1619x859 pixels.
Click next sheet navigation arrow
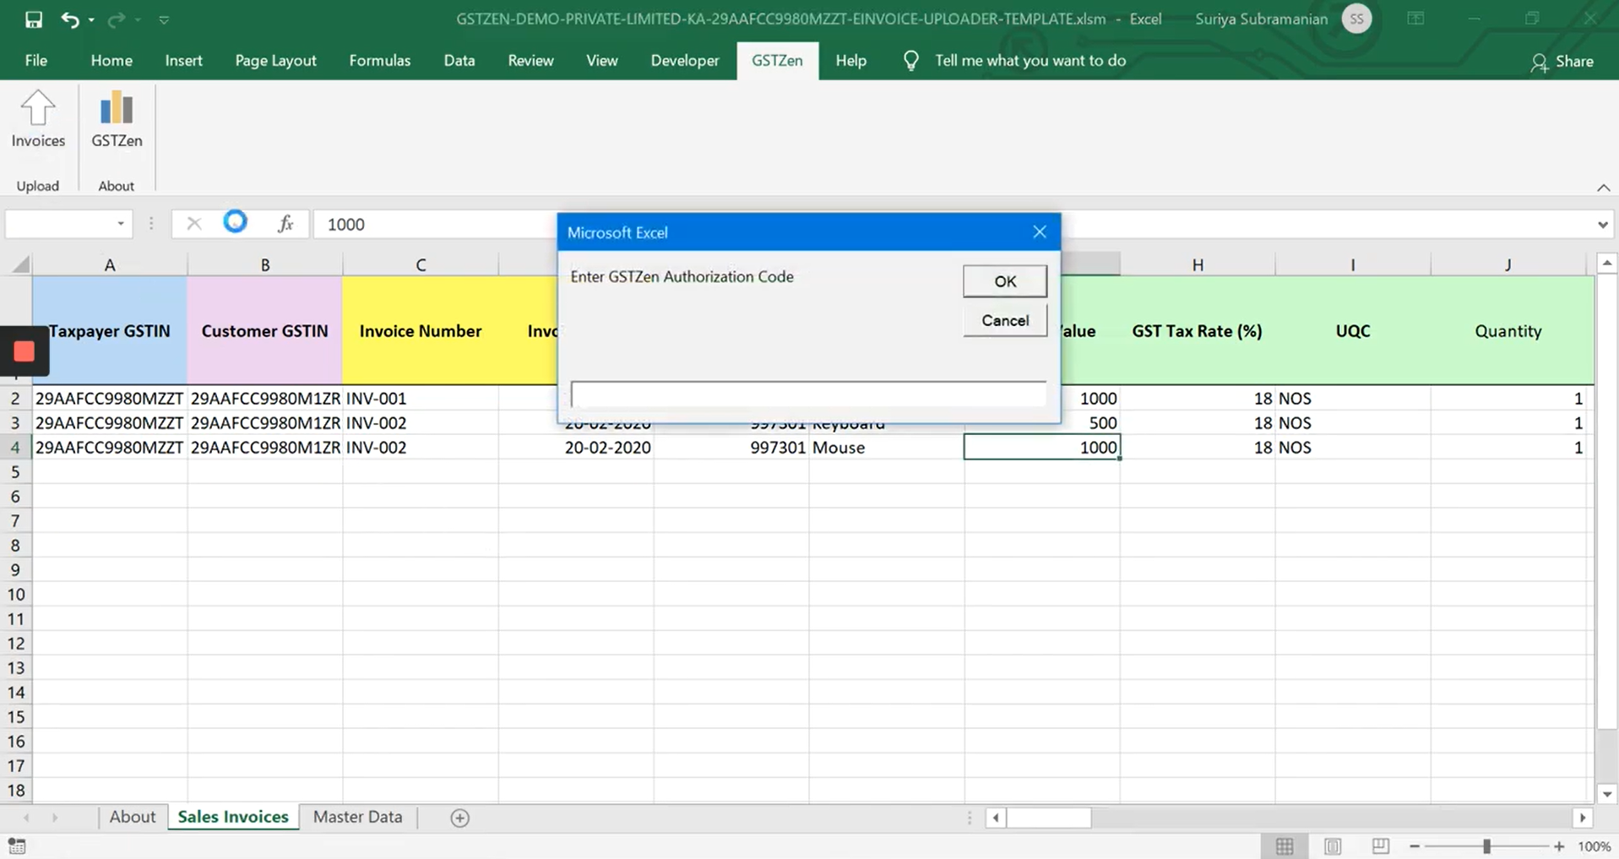tap(55, 818)
